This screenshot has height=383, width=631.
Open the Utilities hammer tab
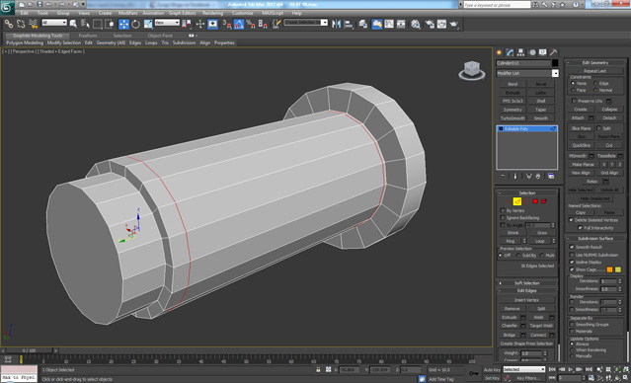click(x=554, y=52)
